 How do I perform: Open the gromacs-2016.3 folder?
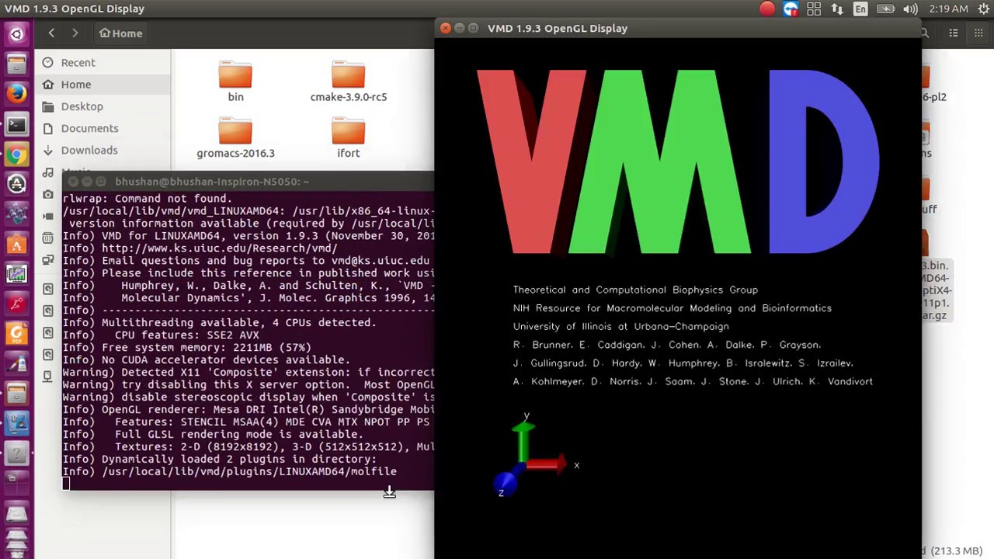click(235, 137)
